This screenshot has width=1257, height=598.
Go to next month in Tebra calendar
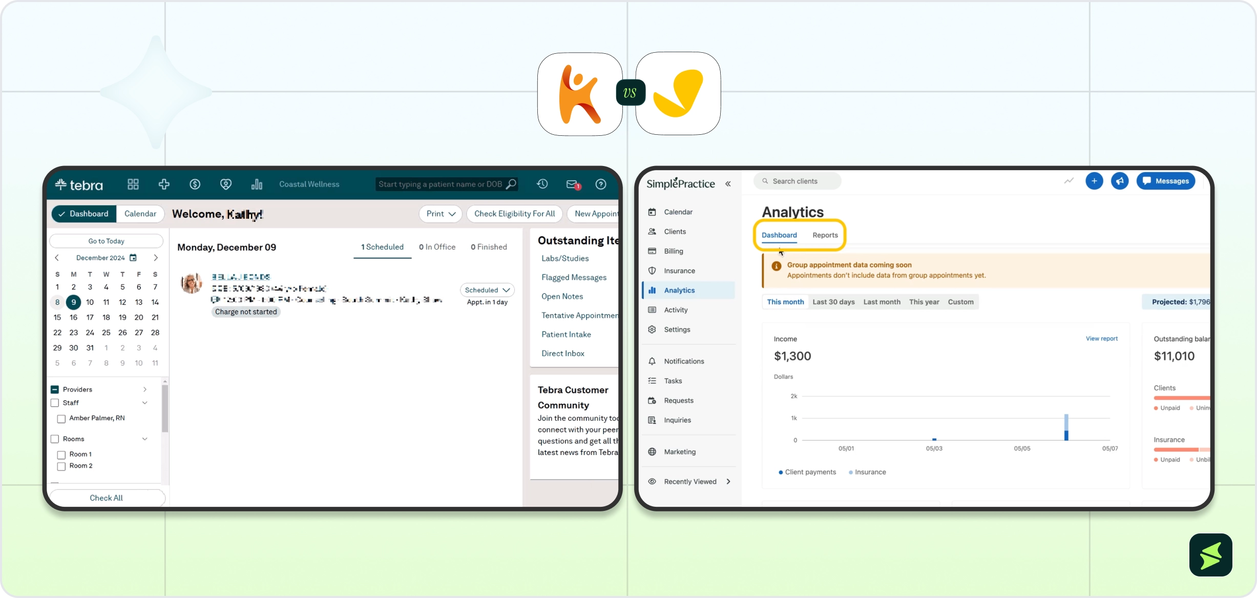156,258
